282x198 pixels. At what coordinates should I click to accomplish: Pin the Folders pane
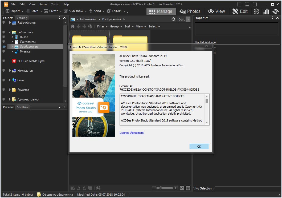60,18
